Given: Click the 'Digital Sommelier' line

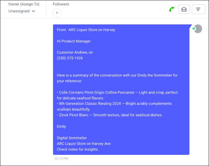Looking at the screenshot, I should tap(72, 138).
